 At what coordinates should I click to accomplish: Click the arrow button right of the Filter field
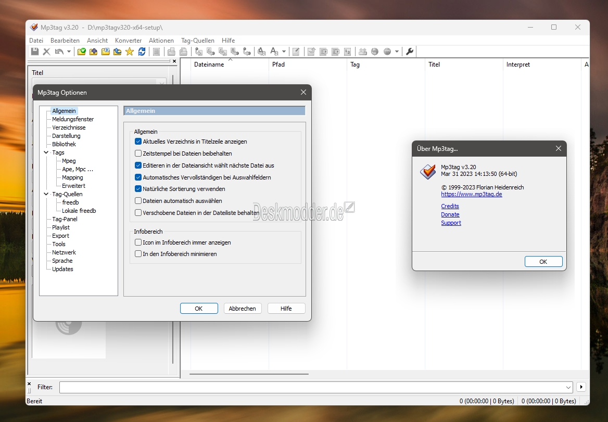(x=581, y=387)
